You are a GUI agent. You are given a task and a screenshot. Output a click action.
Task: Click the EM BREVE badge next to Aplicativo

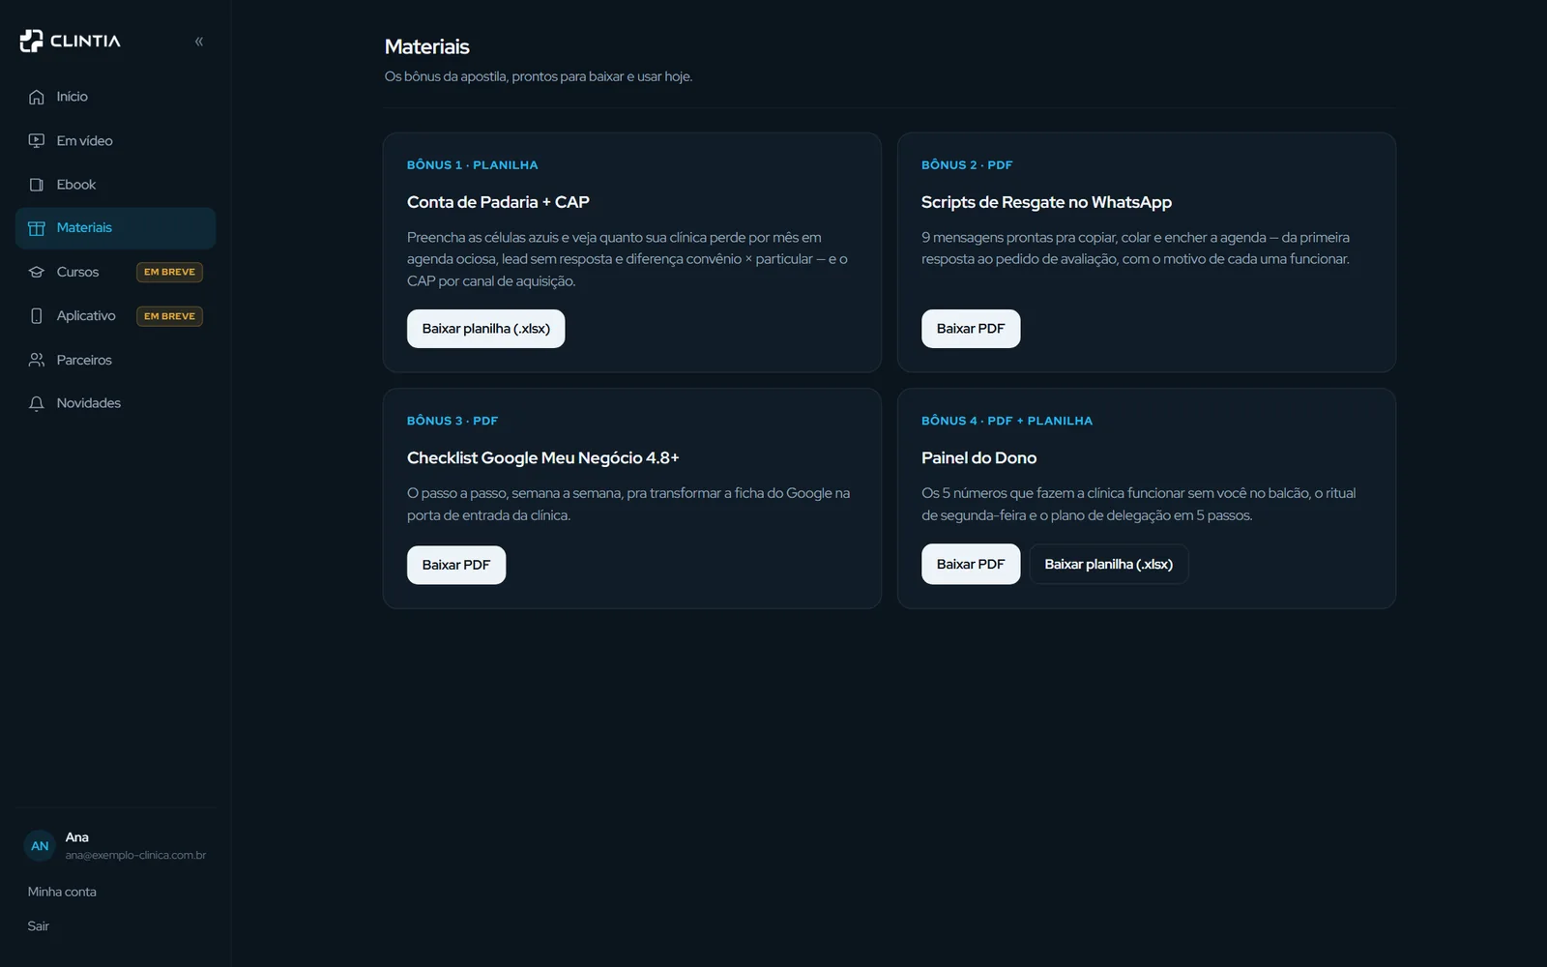[x=169, y=316]
